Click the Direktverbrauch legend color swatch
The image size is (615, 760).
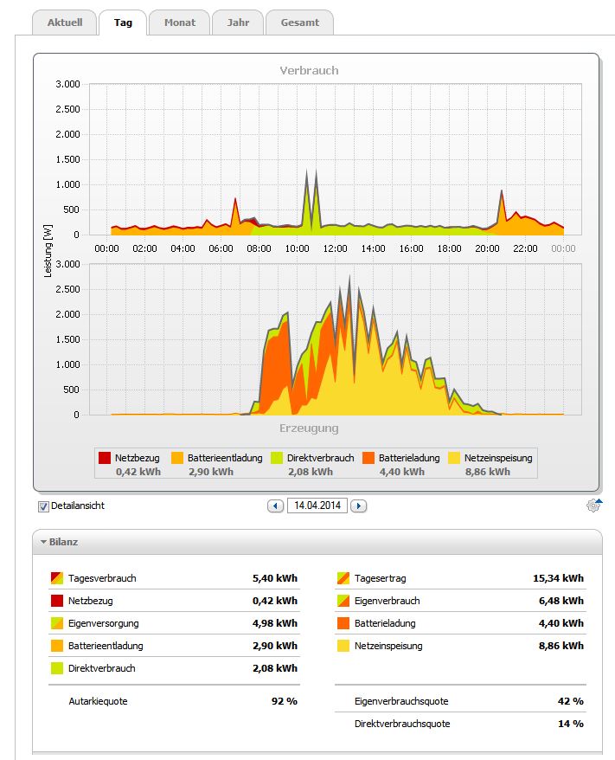277,458
